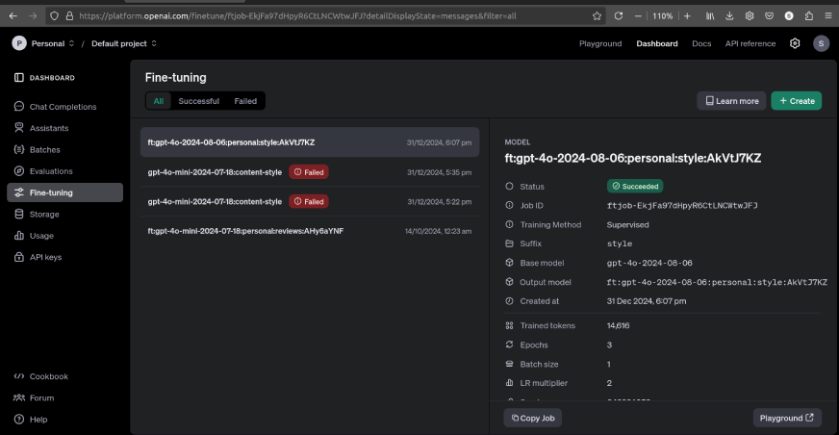Screen dimensions: 839x435
Task: Click the Output model value text
Action: pyautogui.click(x=717, y=282)
